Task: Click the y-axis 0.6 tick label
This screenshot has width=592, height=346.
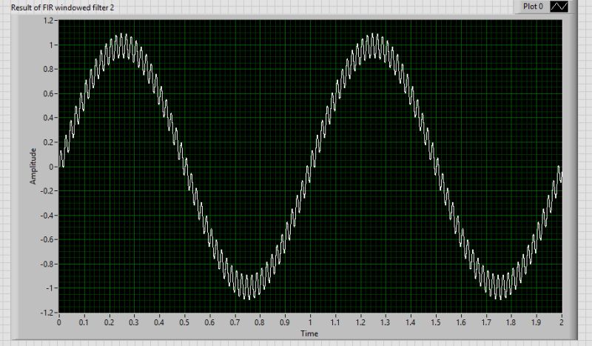Action: (48, 94)
